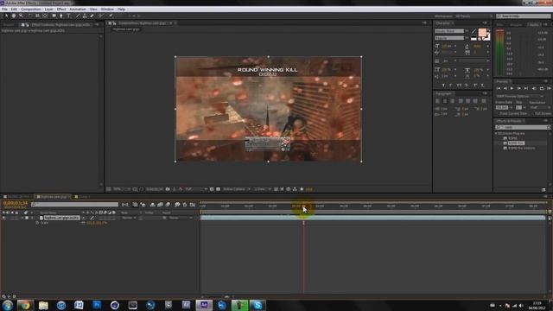This screenshot has height=311, width=553.
Task: Select the Puppet Pin tool
Action: point(111,16)
